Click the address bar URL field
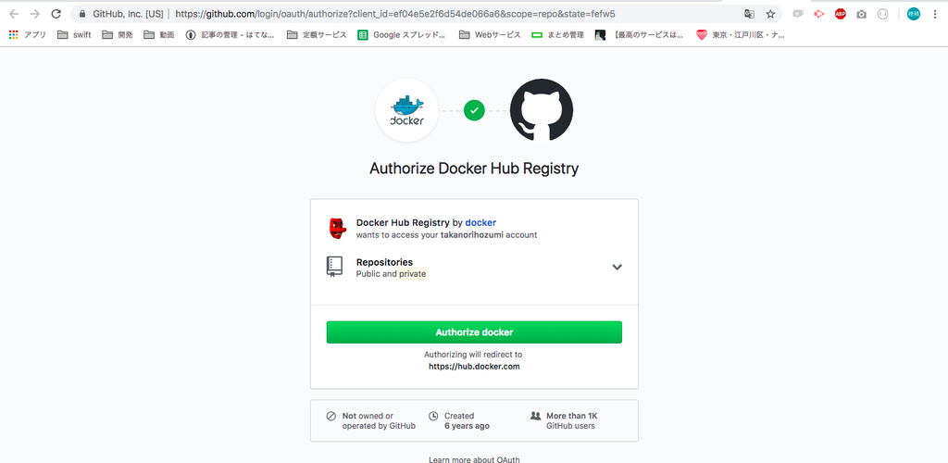This screenshot has height=463, width=948. pos(394,13)
